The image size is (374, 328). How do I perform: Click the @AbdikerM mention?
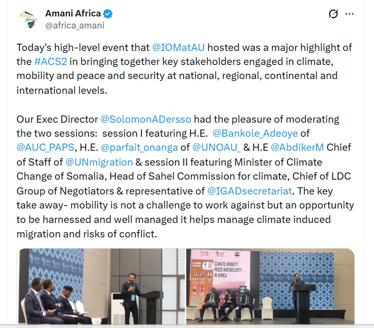[x=297, y=148]
